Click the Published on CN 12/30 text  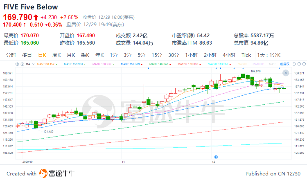[x=273, y=173]
